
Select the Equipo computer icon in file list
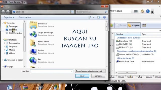click(x=33, y=52)
